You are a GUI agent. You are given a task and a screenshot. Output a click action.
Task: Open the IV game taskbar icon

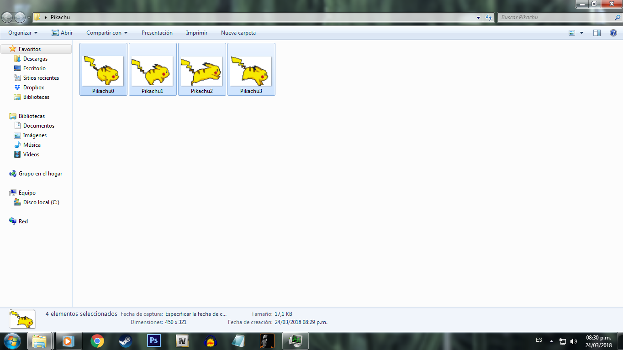[182, 341]
